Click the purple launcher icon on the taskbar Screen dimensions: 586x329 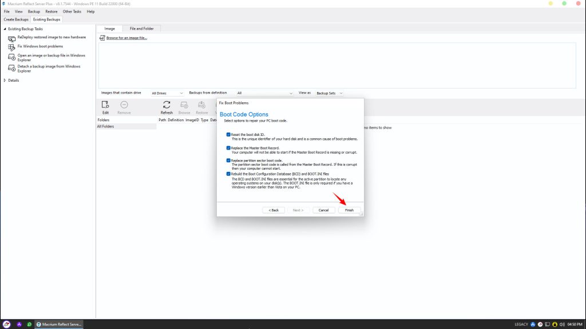click(x=19, y=324)
